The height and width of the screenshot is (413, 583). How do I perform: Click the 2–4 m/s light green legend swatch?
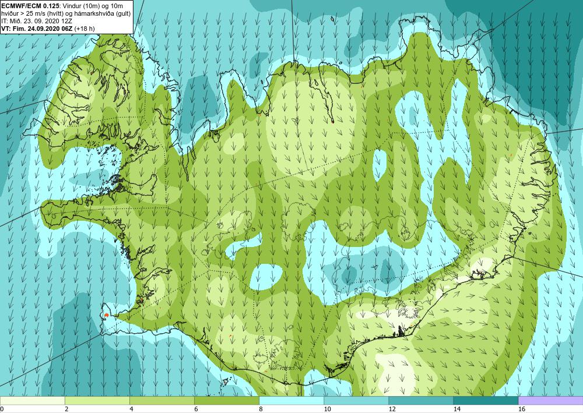pos(97,401)
